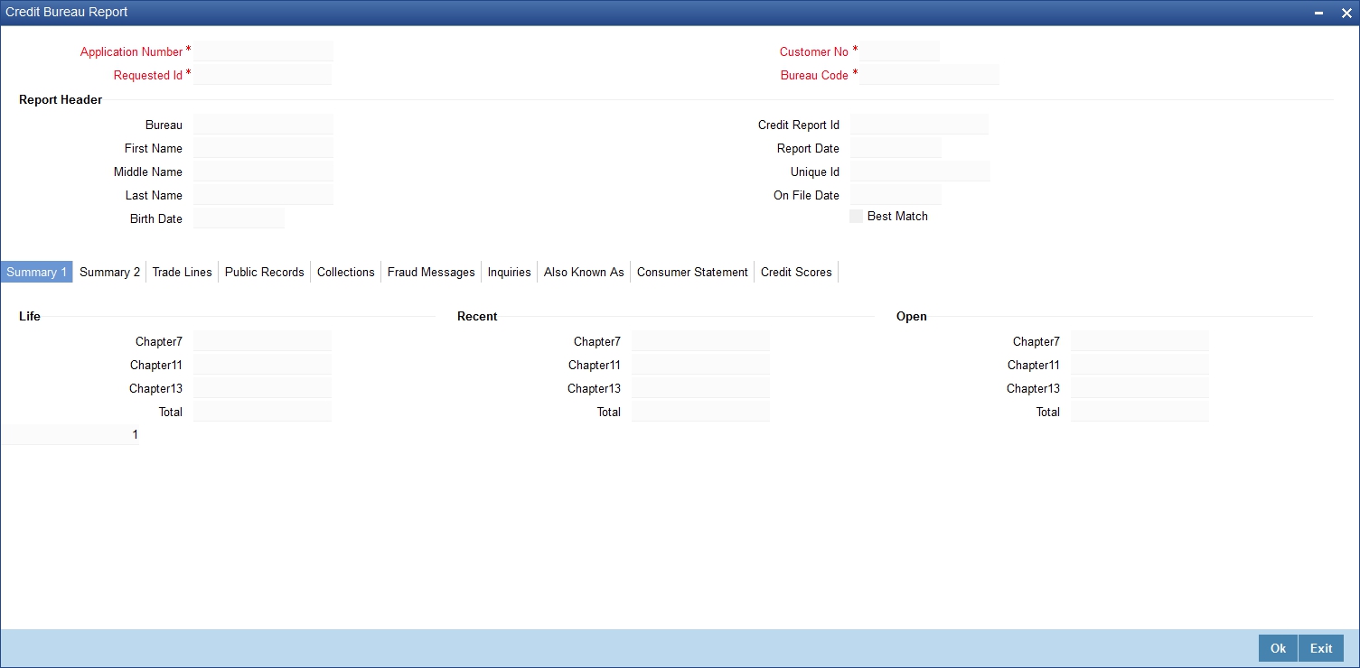Click the Credit Bureau Report title text
The height and width of the screenshot is (668, 1360).
coord(67,13)
